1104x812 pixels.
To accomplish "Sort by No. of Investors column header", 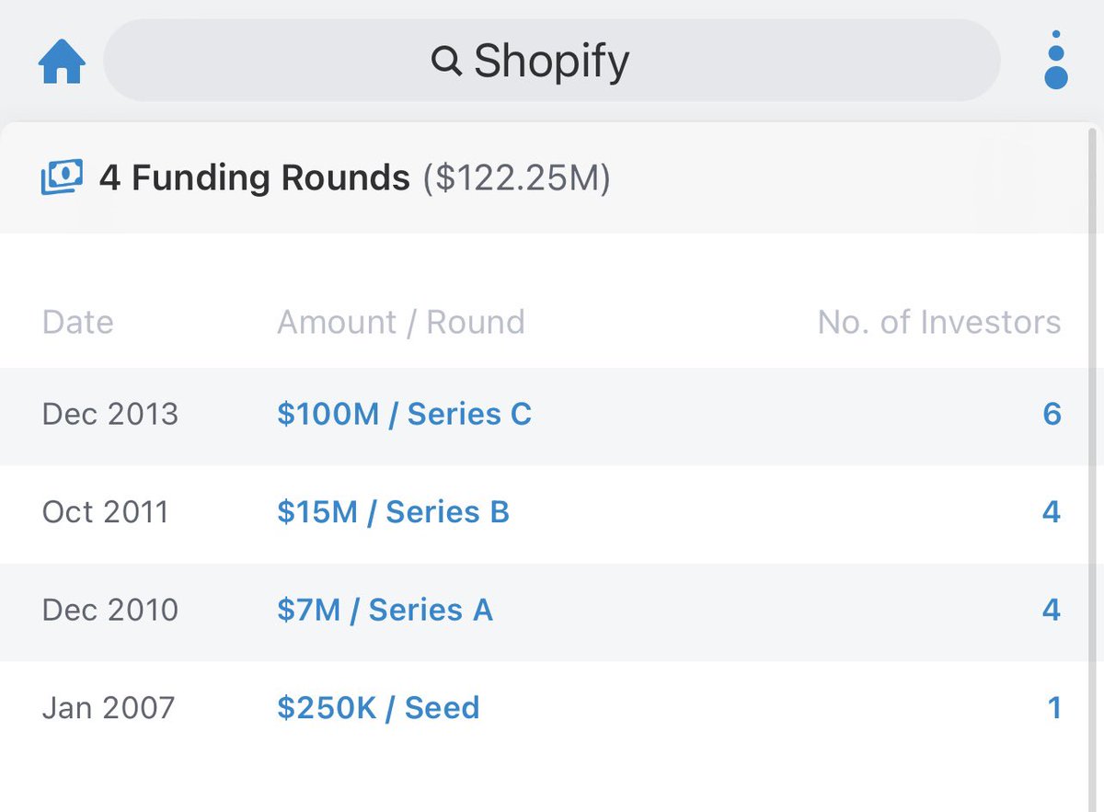I will point(938,323).
